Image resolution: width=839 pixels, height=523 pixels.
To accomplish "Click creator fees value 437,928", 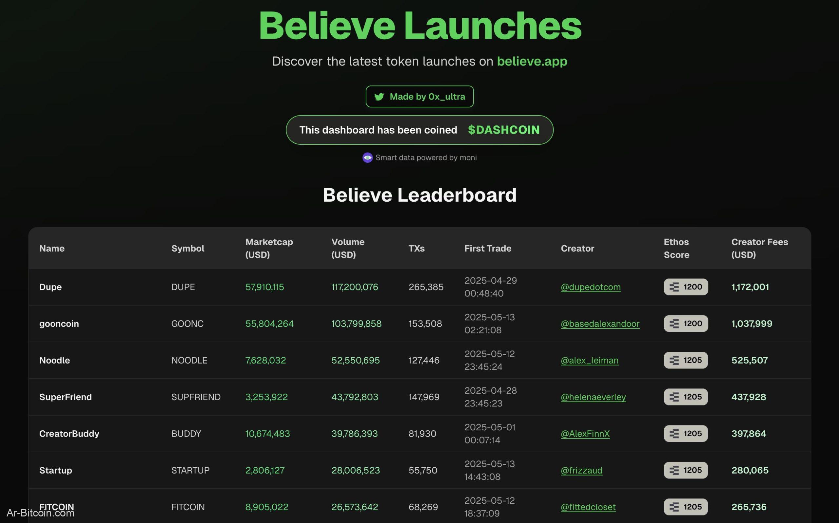I will (x=749, y=397).
